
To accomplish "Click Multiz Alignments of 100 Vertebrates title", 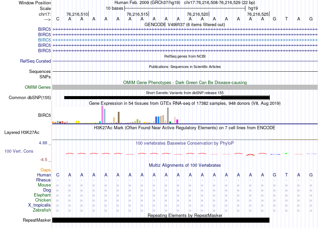I will (x=185, y=165).
